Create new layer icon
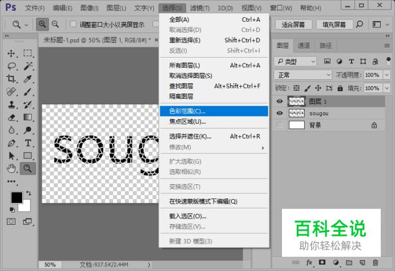 coord(362,262)
